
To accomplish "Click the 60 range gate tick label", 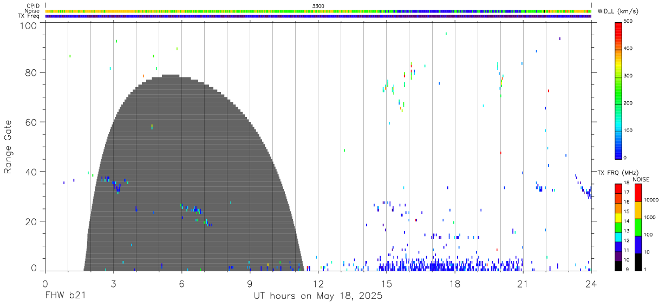I will [x=30, y=122].
